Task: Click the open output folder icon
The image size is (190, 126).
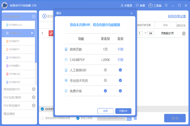Action: point(135,118)
